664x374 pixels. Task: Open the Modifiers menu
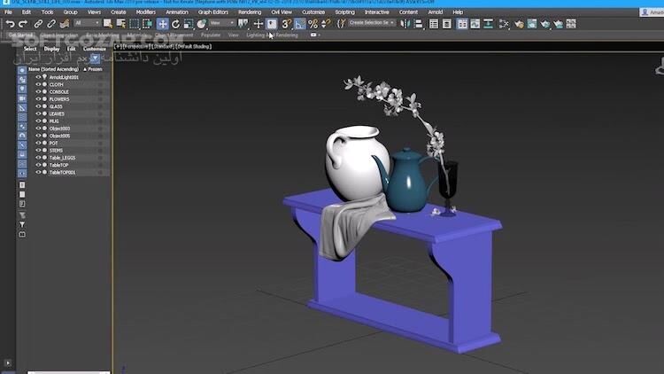(x=146, y=12)
